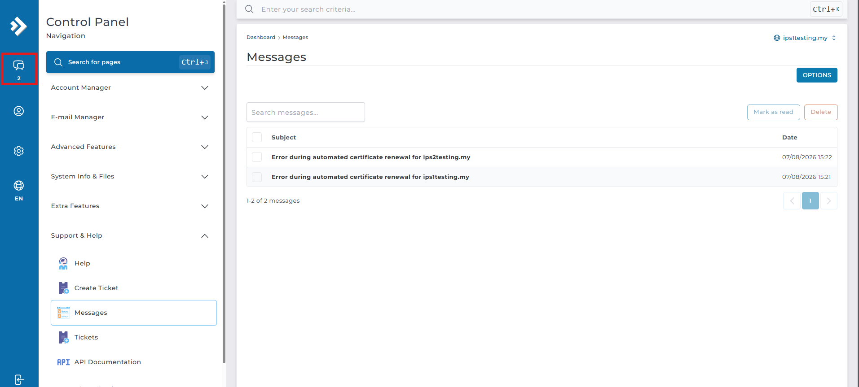Click the Search for pages box
This screenshot has height=387, width=859.
point(130,62)
